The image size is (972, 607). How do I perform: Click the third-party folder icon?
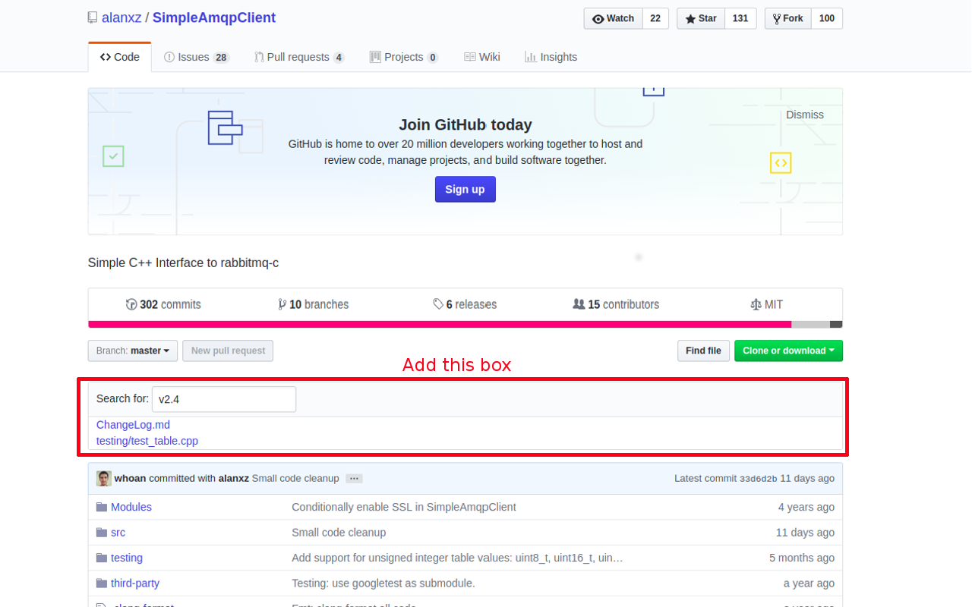click(101, 583)
